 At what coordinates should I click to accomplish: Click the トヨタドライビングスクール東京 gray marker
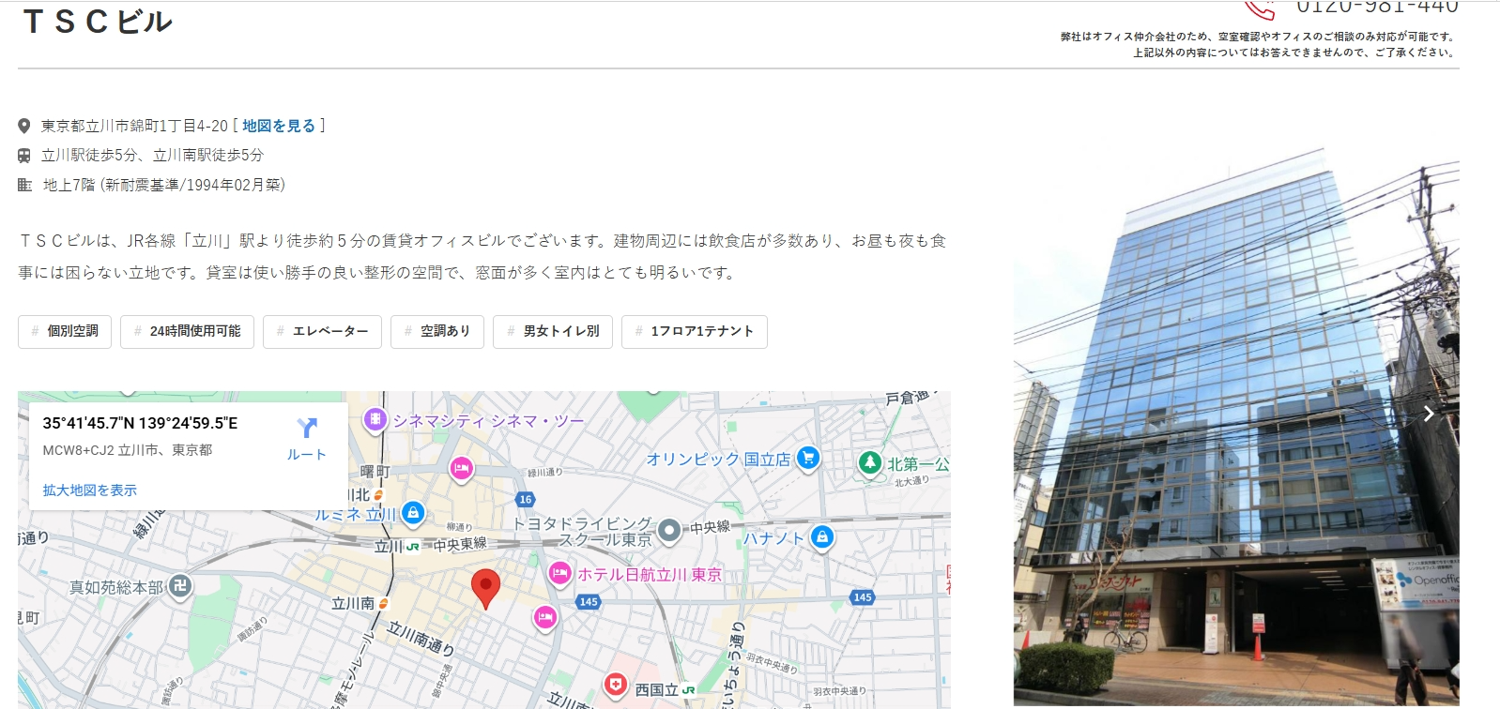[x=669, y=530]
